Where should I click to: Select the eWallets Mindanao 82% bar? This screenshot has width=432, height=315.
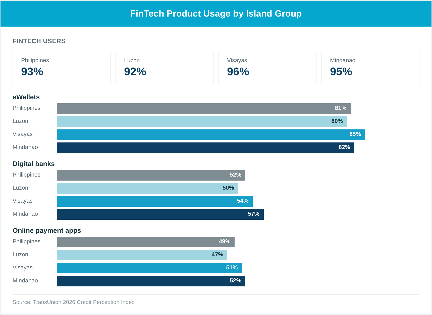(205, 148)
